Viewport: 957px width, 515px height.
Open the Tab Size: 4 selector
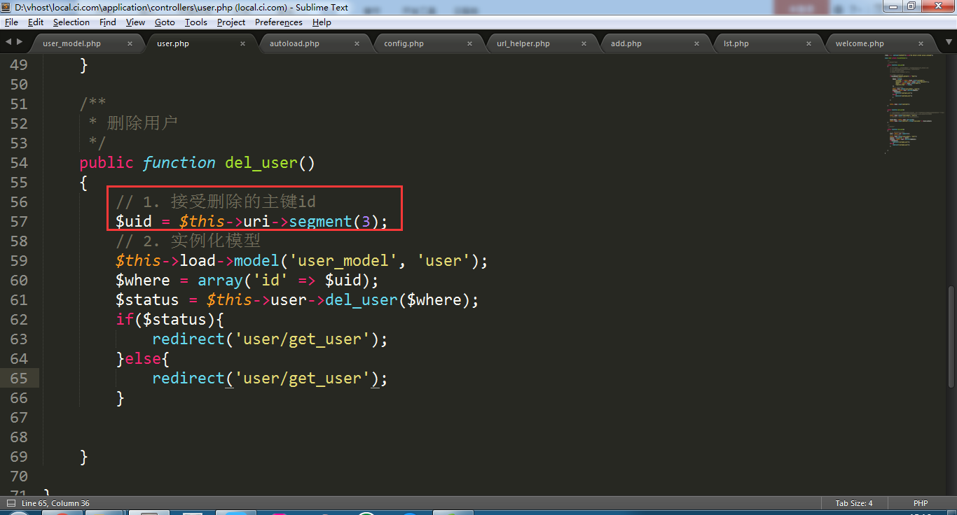[x=853, y=503]
